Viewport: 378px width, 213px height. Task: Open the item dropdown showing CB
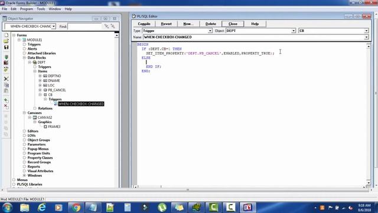click(366, 31)
